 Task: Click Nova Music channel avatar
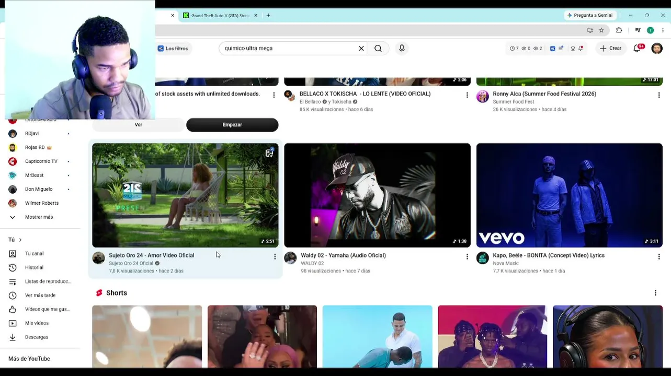[x=483, y=258]
